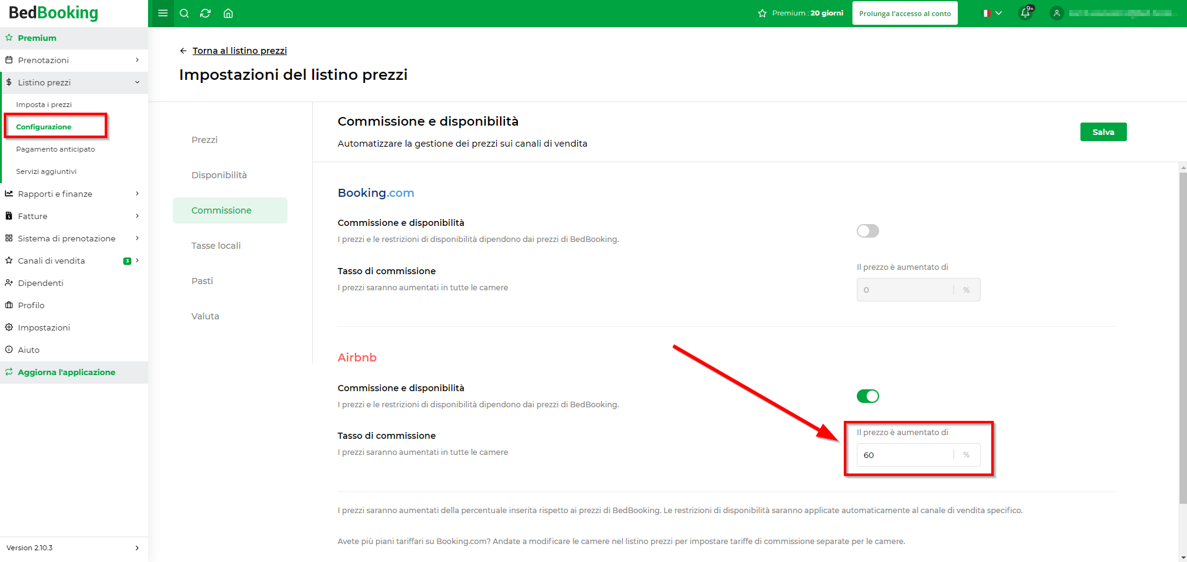Viewport: 1187px width, 562px height.
Task: Select the Commissione settings tab
Action: [230, 210]
